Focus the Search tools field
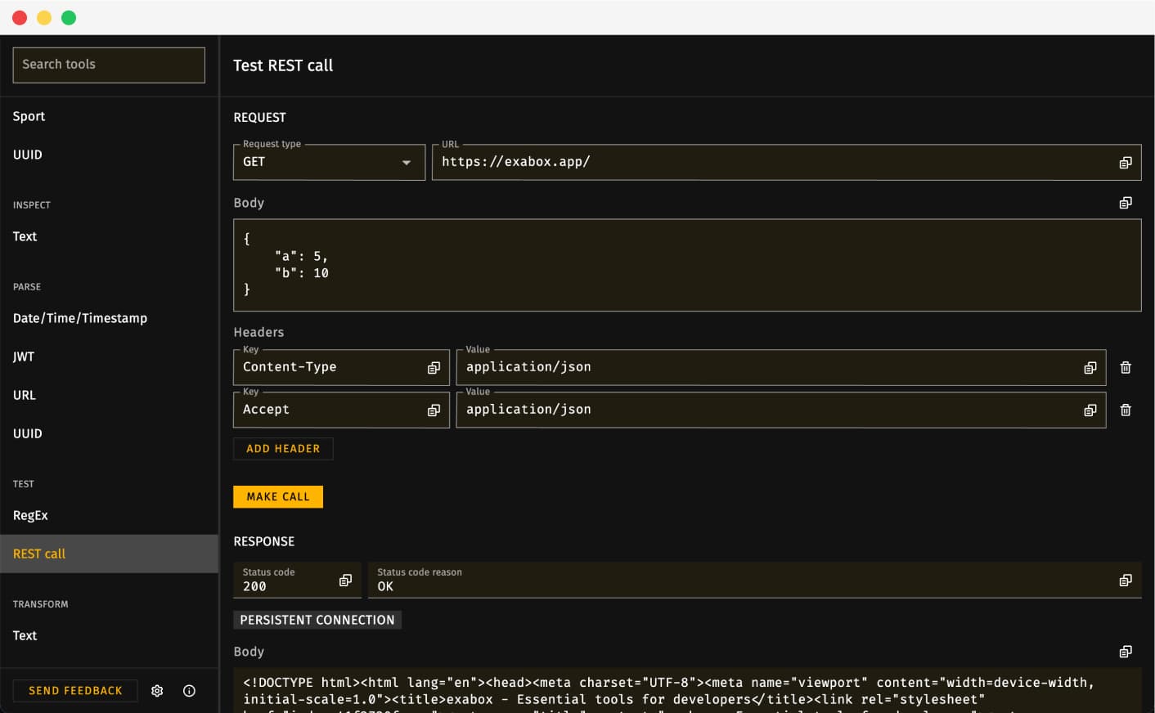 click(109, 65)
